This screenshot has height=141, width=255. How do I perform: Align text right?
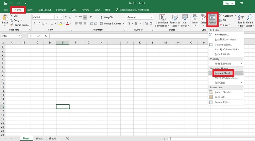click(85, 23)
